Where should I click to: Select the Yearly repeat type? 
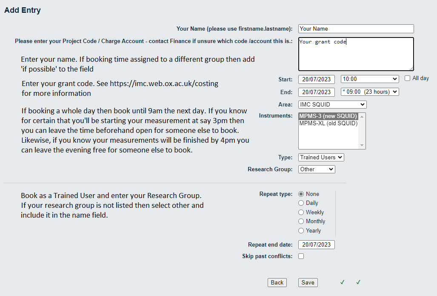(x=301, y=231)
